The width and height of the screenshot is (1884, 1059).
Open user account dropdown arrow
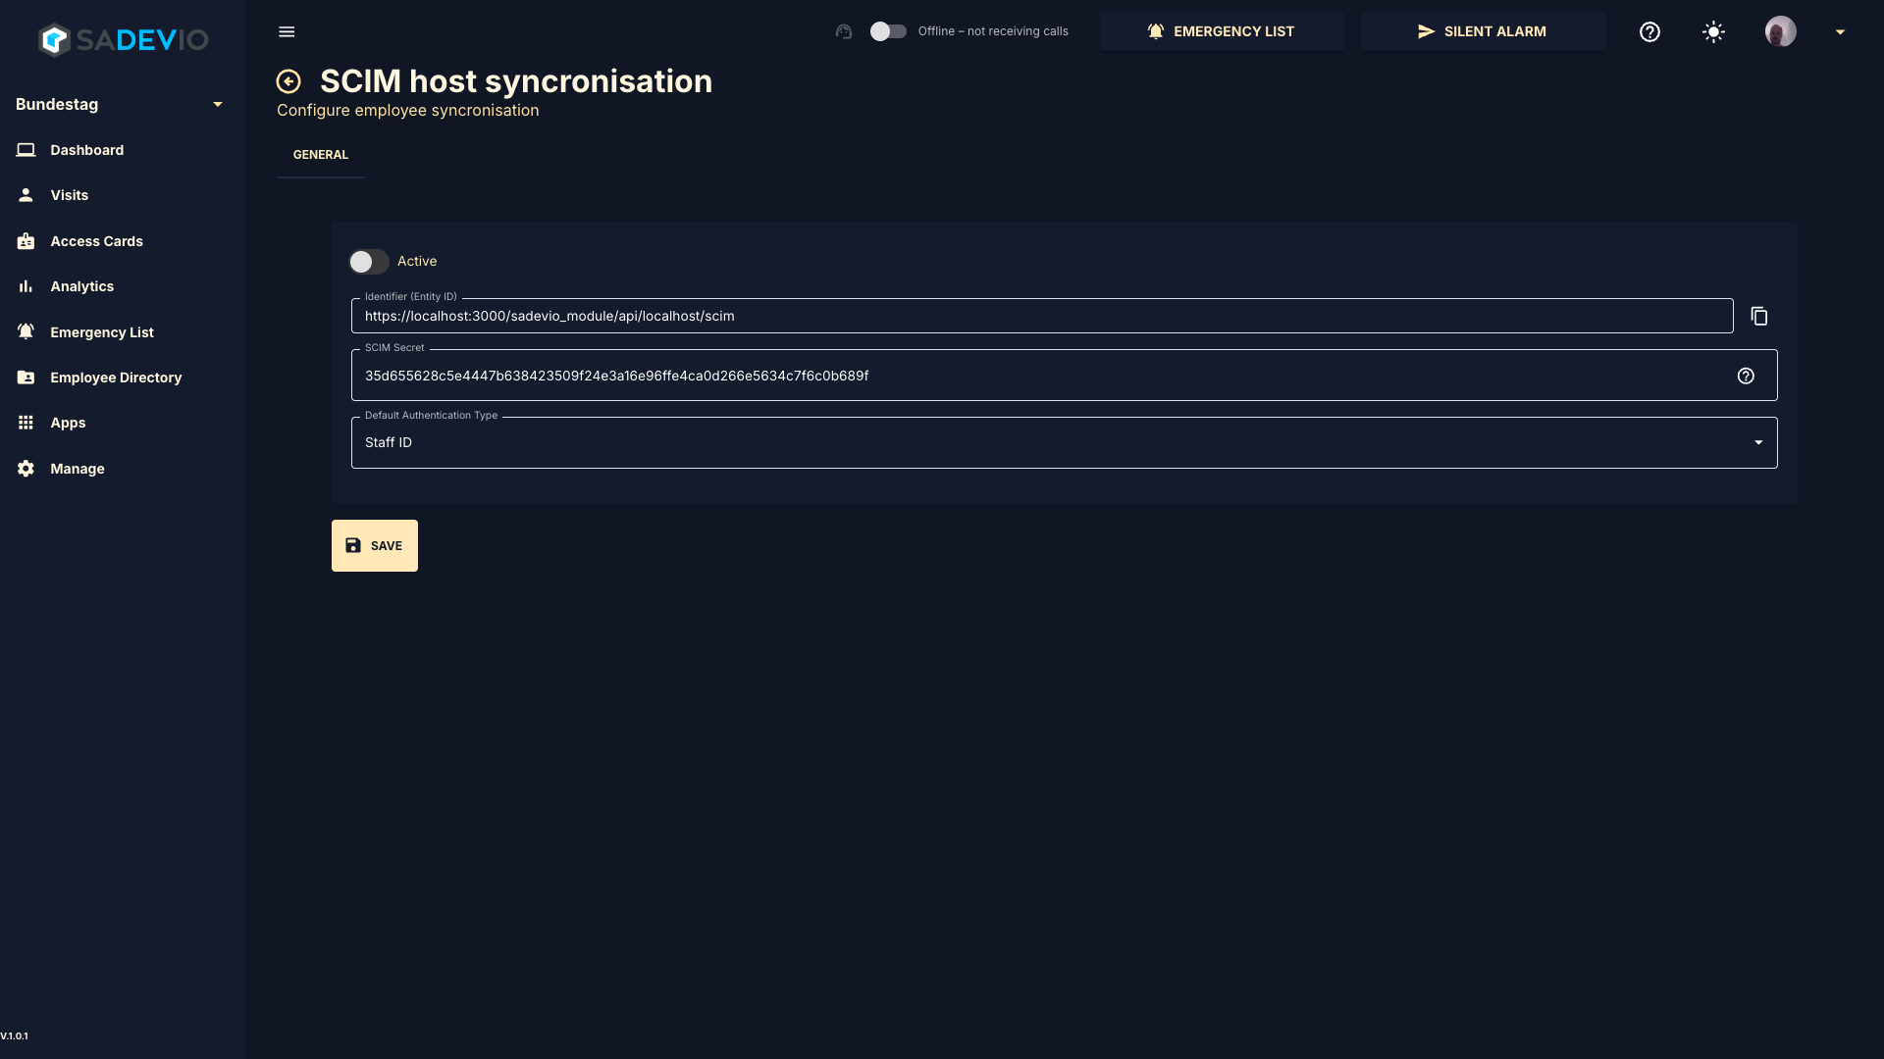click(1840, 31)
